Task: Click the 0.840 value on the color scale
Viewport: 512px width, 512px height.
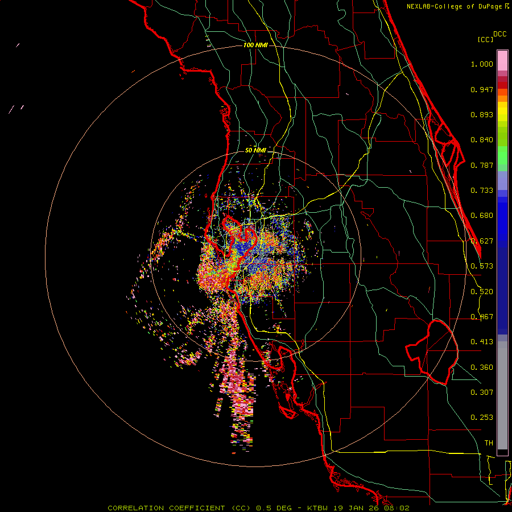Action: 482,140
